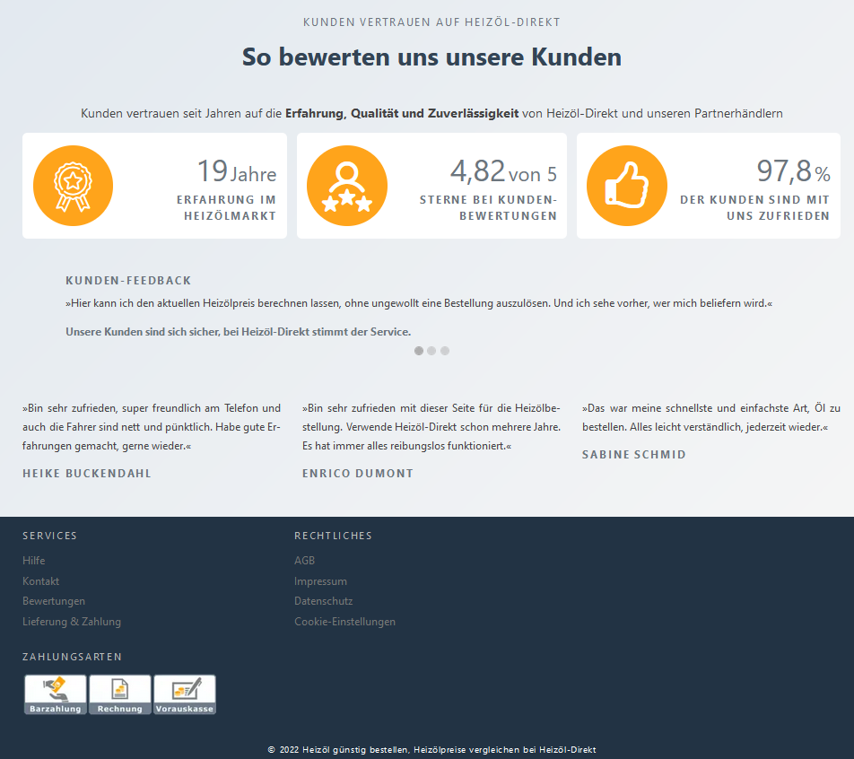Click the 'So bewerten uns unsere Kunden' heading
The height and width of the screenshot is (759, 854).
pyautogui.click(x=431, y=57)
